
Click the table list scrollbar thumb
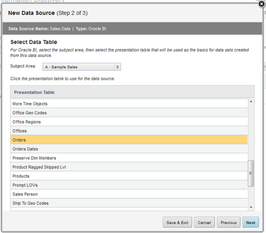(251, 173)
